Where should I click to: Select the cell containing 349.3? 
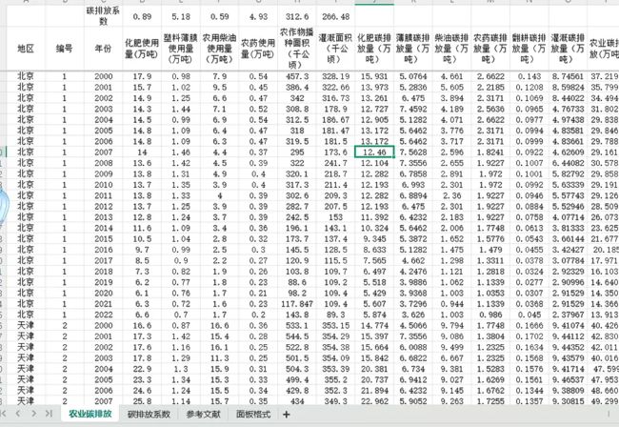pos(335,401)
